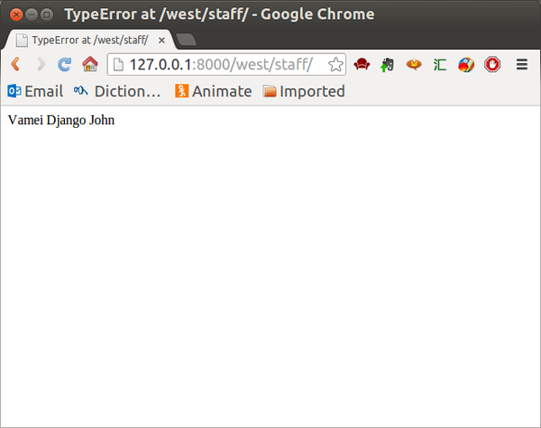Open the orange speech bubble extension
The image size is (541, 428).
pyautogui.click(x=414, y=64)
